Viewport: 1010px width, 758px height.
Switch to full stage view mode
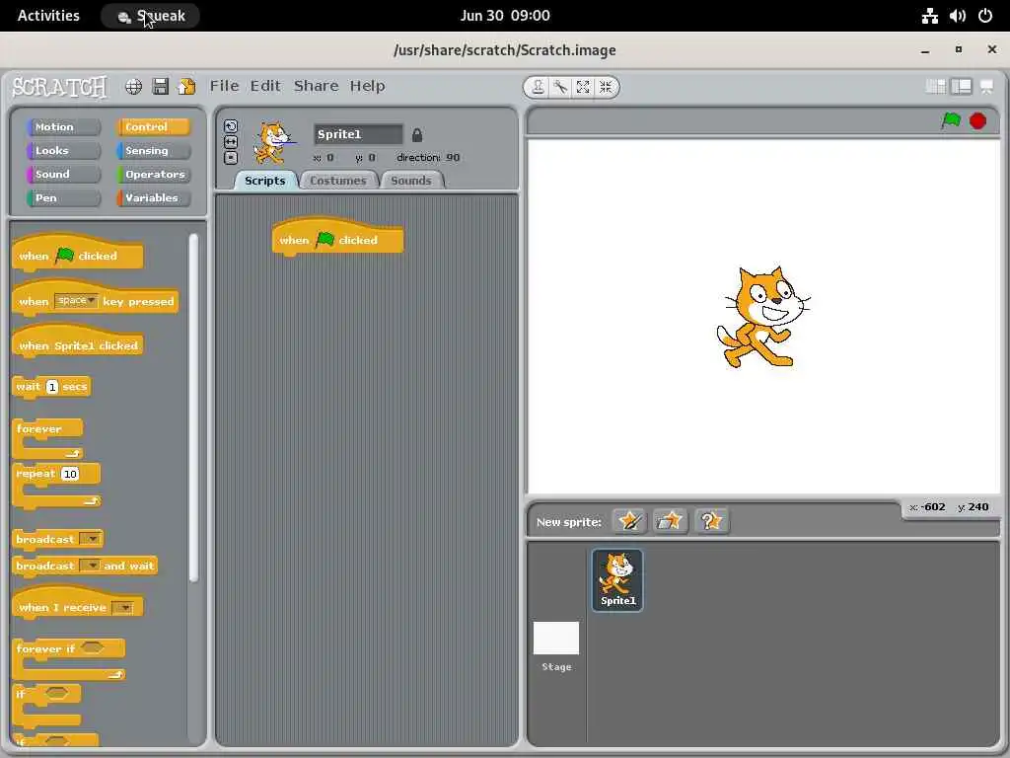tap(961, 87)
